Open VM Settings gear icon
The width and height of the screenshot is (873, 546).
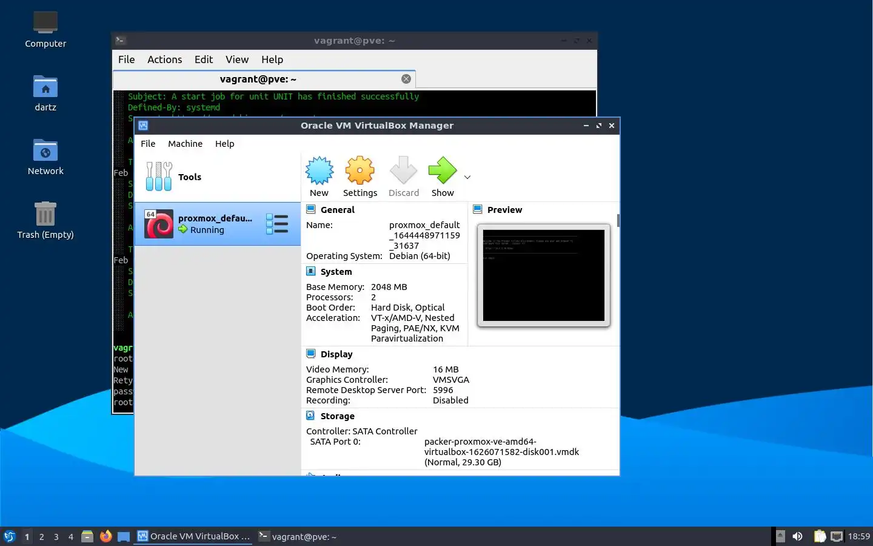360,170
